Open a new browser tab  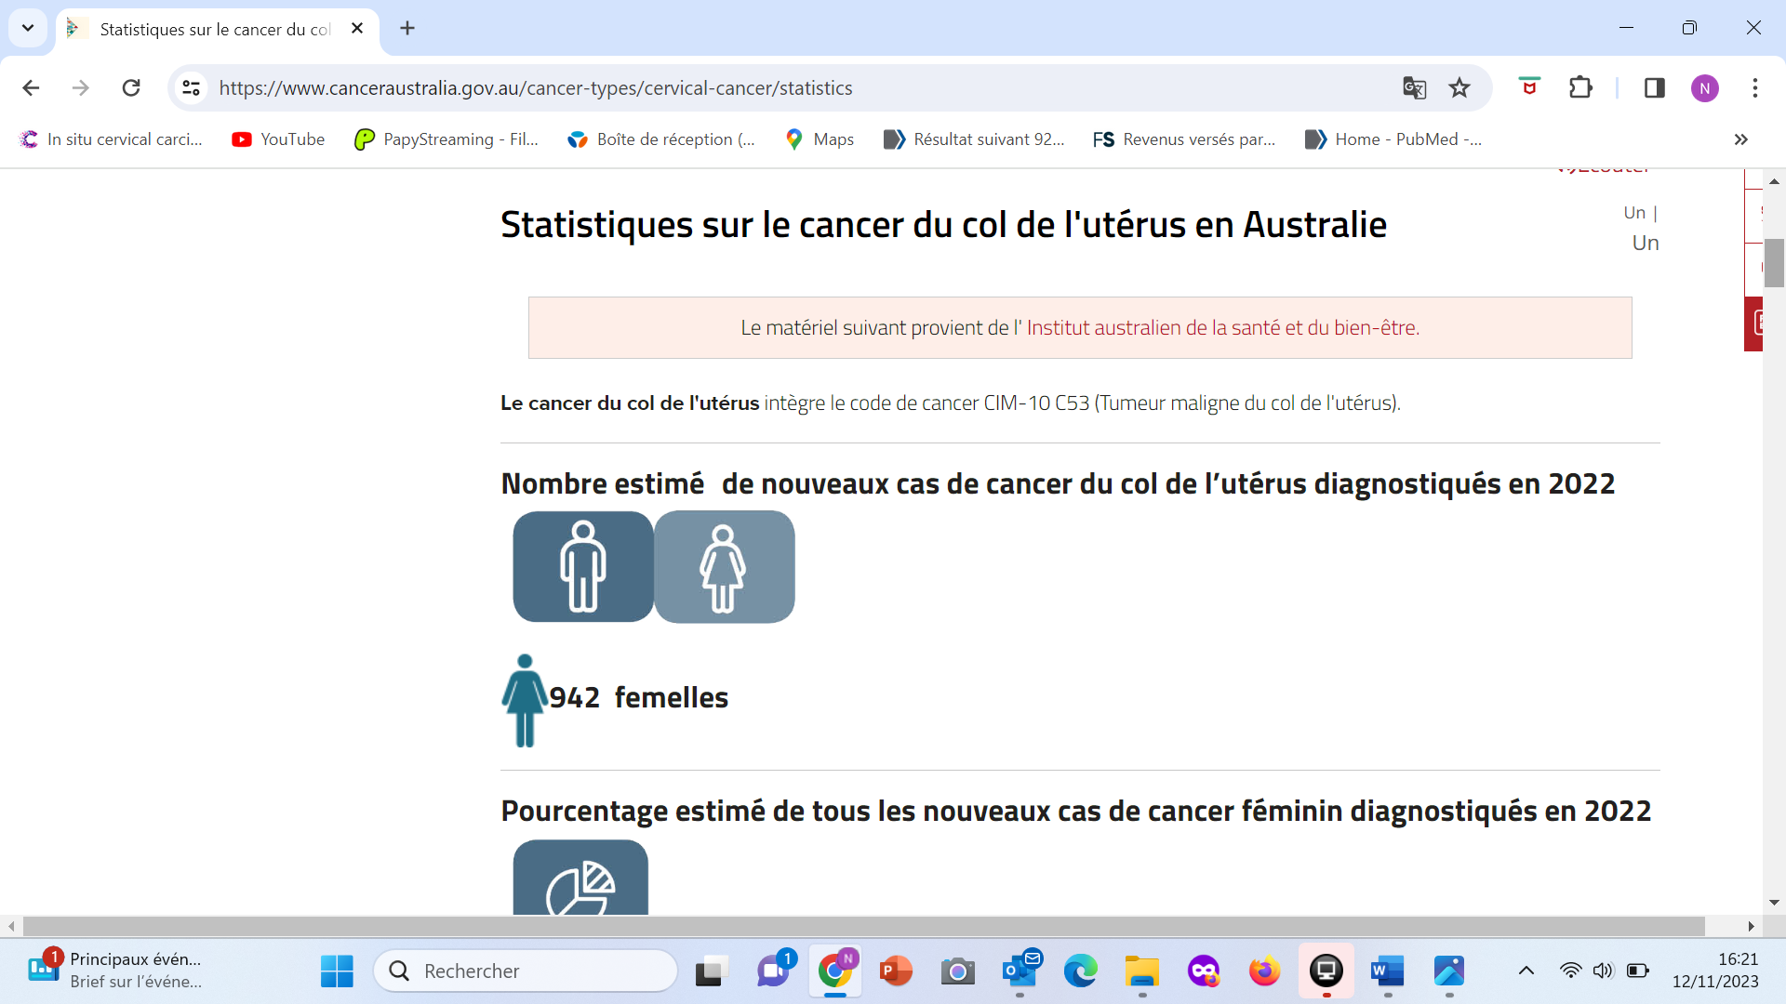(x=407, y=28)
